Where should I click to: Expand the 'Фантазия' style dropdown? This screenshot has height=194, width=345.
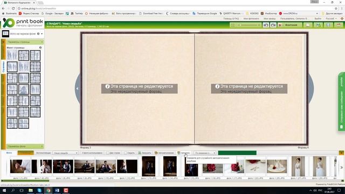click(290, 25)
